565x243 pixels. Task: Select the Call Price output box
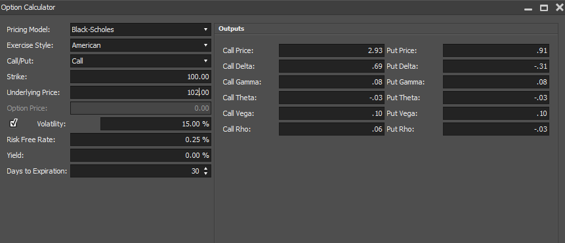(331, 50)
